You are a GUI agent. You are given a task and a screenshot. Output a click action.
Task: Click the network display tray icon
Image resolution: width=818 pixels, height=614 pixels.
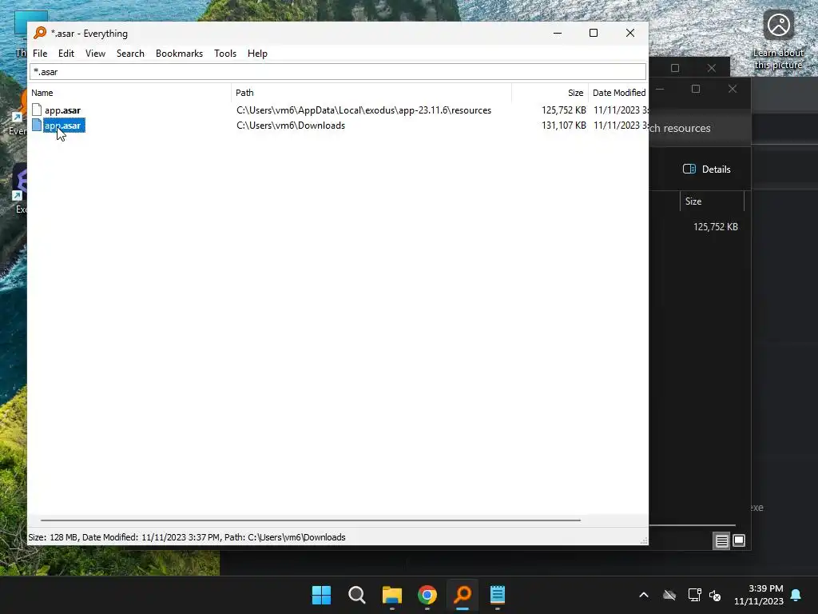point(694,595)
